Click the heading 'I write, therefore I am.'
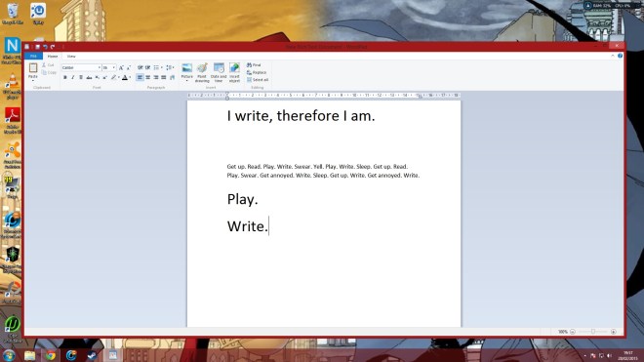The height and width of the screenshot is (362, 644). [x=302, y=116]
